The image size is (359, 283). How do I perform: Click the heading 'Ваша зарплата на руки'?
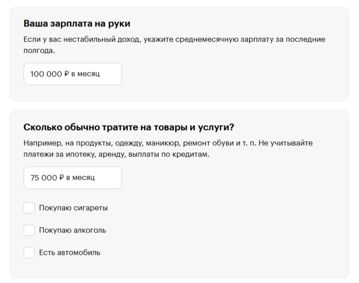tap(76, 24)
